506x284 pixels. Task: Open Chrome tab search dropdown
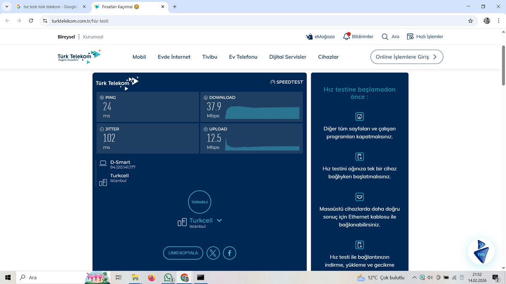click(7, 7)
